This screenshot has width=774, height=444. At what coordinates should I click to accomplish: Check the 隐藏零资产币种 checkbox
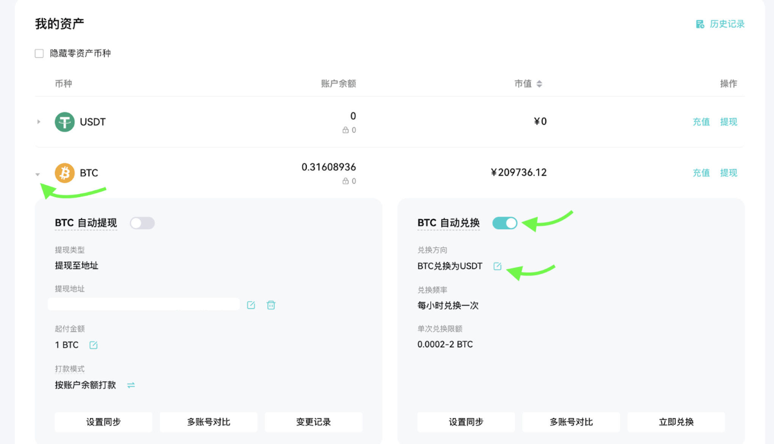[x=39, y=53]
